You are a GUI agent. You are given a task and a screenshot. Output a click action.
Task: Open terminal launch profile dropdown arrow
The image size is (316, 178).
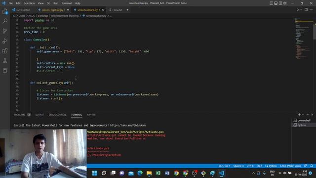coord(303,114)
